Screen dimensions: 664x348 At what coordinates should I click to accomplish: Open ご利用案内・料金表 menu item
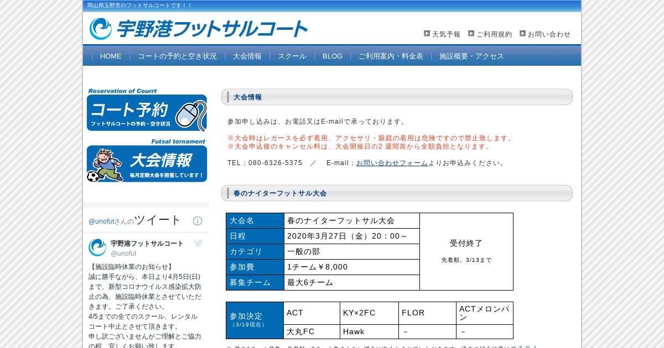coord(391,56)
